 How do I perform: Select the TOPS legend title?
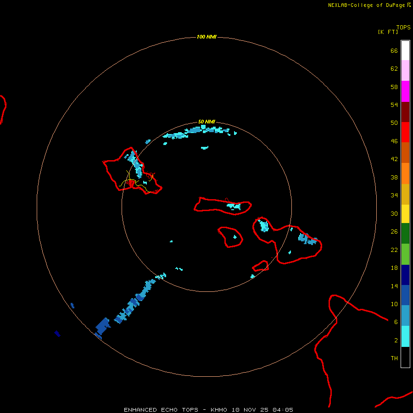(403, 28)
